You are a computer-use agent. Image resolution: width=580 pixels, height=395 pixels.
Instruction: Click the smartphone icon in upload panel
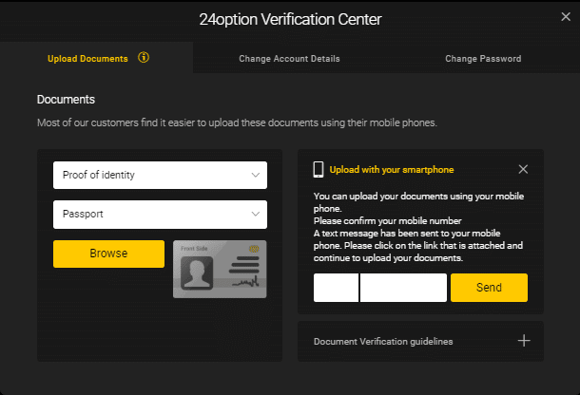coord(319,169)
